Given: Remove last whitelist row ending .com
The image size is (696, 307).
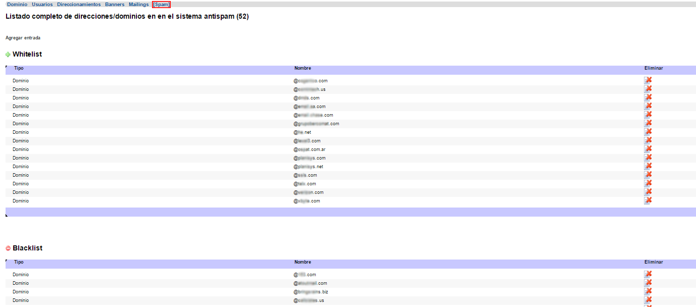Looking at the screenshot, I should 648,200.
